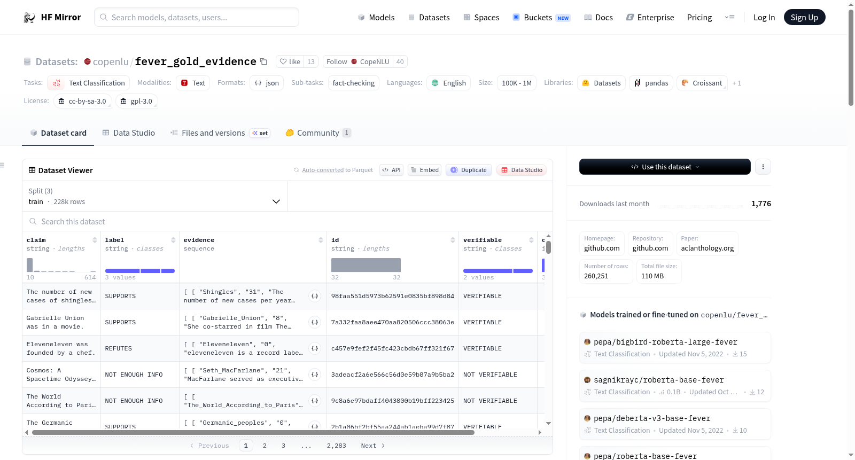
Task: Open Enterprise in the top navigation
Action: click(x=650, y=18)
